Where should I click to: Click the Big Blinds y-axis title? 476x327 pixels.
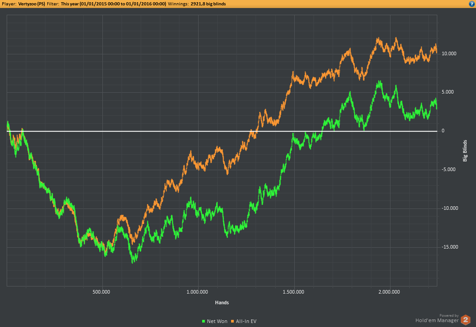(465, 151)
